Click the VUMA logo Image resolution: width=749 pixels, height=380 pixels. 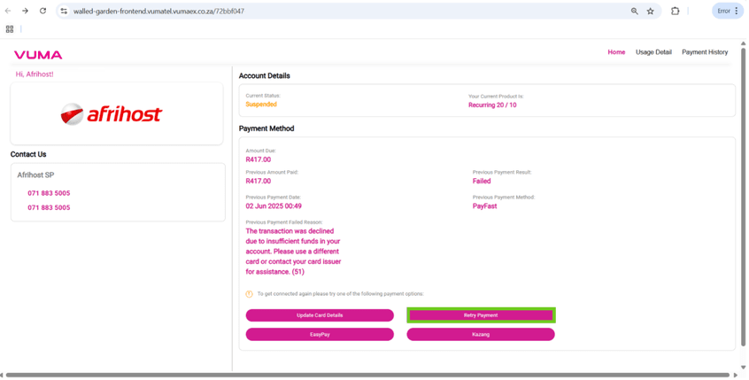point(38,55)
